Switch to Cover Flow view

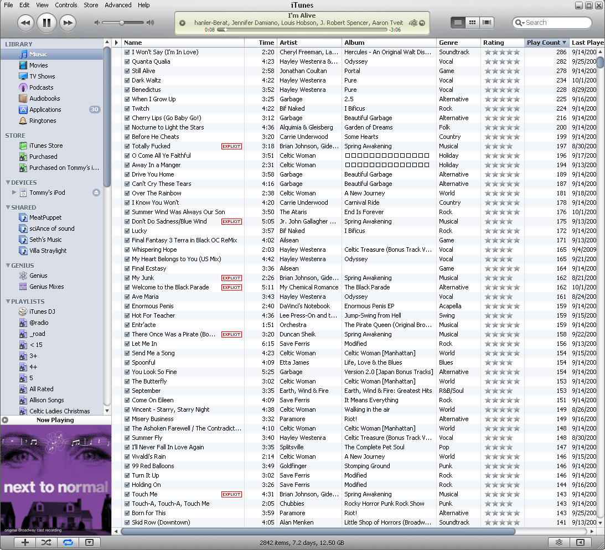pos(487,23)
